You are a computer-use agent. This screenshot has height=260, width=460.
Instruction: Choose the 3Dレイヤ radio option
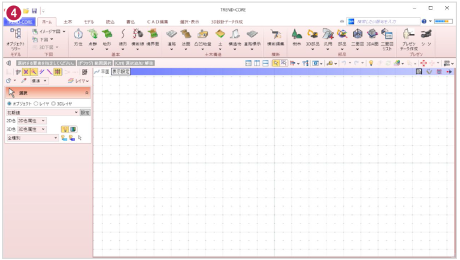[x=53, y=104]
